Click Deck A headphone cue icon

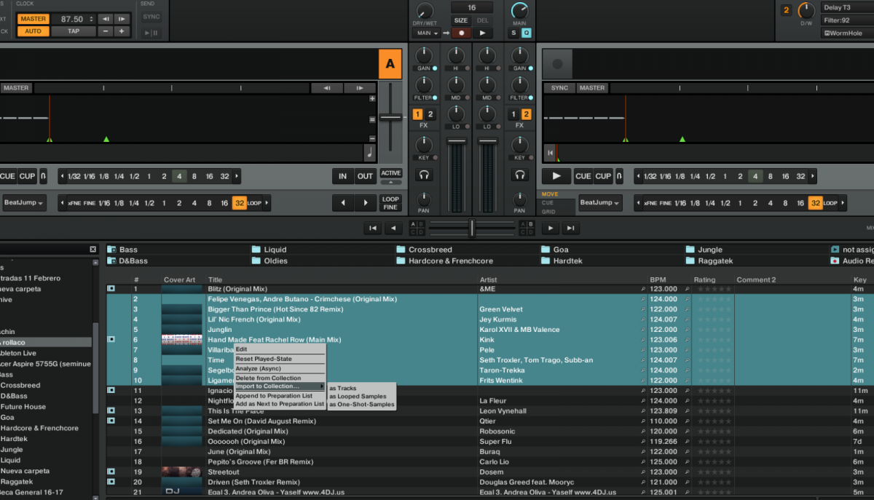click(422, 175)
